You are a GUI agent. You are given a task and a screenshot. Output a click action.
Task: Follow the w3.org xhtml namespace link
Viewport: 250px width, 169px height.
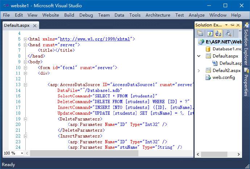tap(95, 39)
